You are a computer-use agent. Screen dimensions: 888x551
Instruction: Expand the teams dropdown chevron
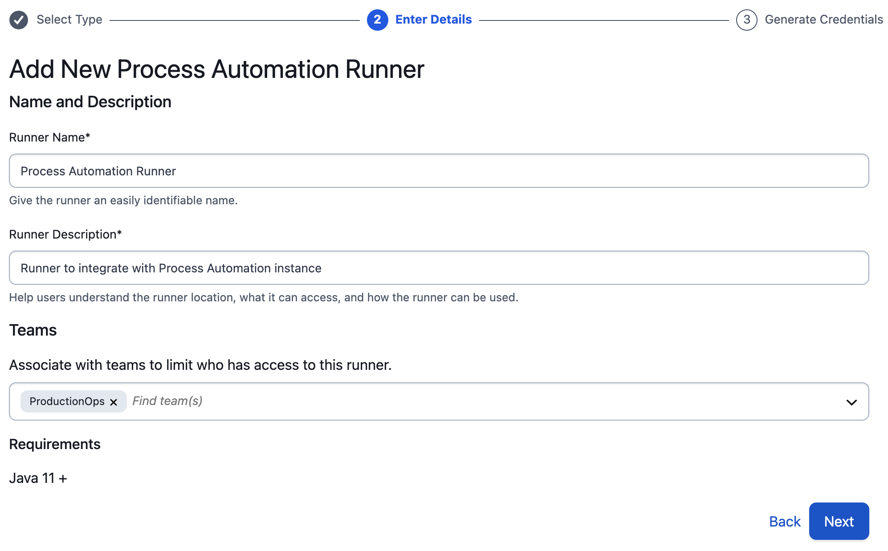coord(851,402)
